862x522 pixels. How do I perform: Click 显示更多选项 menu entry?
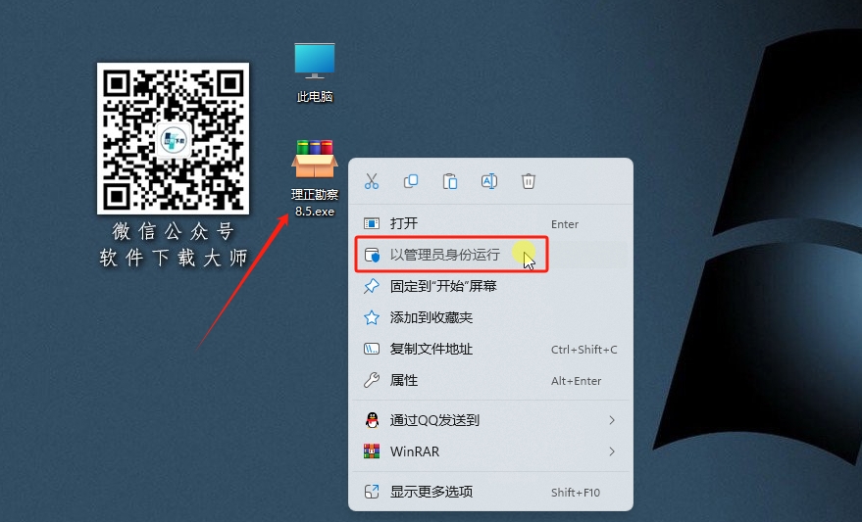click(x=490, y=492)
